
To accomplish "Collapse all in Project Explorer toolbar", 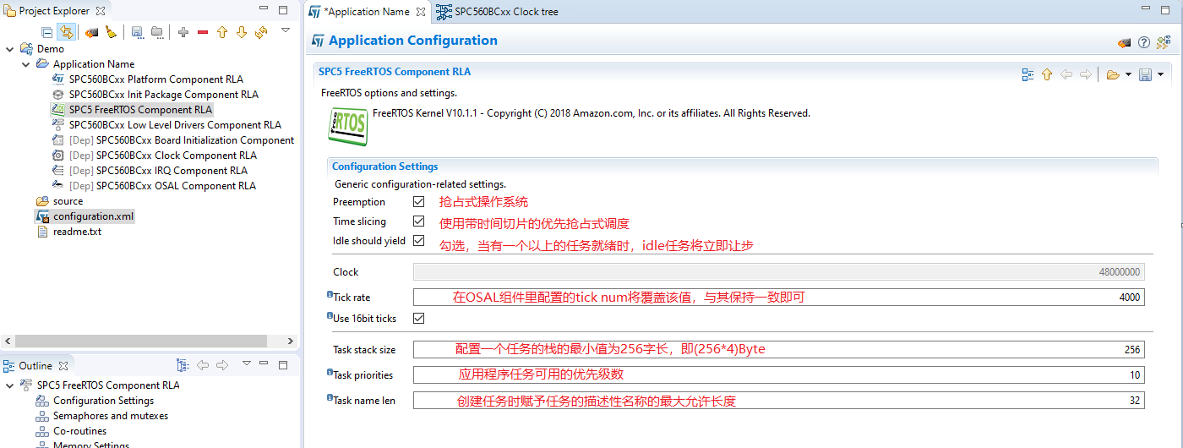I will pos(47,32).
